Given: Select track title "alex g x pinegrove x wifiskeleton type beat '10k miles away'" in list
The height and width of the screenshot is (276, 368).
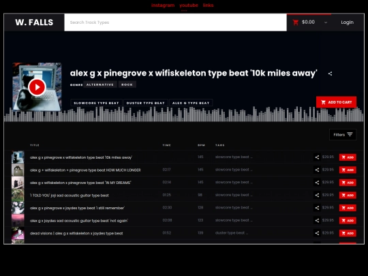Looking at the screenshot, I should coord(81,157).
